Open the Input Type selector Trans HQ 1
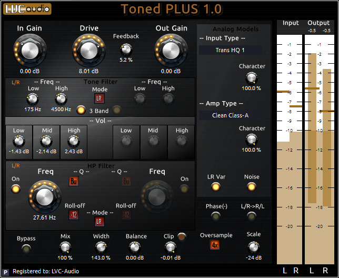 231,50
